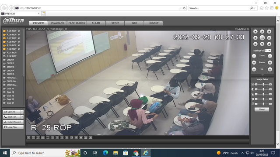Open search provider dropdown arrow
The image size is (280, 157).
[255, 8]
